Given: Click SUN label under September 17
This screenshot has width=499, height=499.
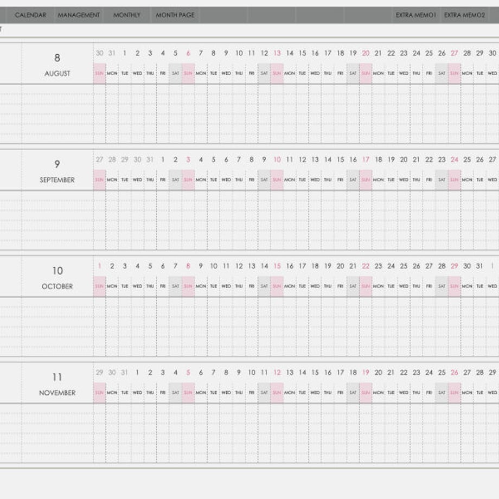Looking at the screenshot, I should pos(366,180).
